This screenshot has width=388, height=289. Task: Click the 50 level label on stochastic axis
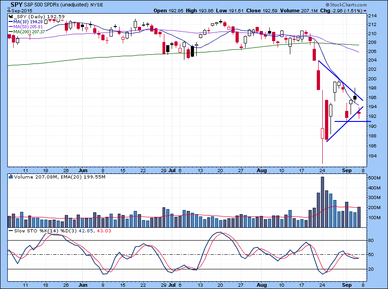pyautogui.click(x=371, y=255)
